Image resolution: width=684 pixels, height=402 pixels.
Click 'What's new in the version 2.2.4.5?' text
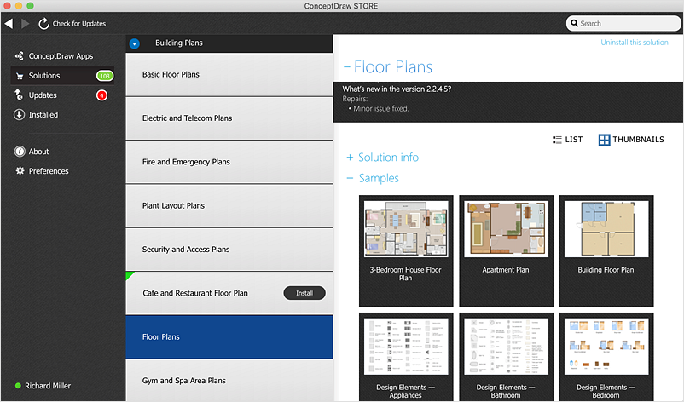tap(397, 89)
